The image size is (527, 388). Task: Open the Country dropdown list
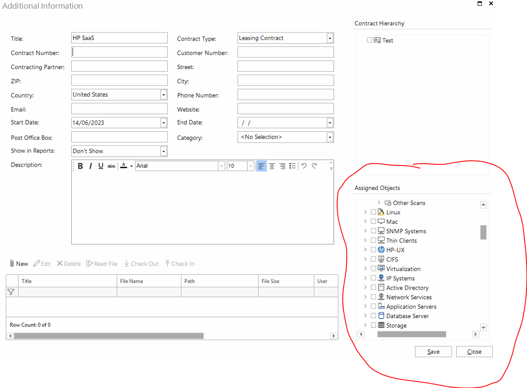163,95
